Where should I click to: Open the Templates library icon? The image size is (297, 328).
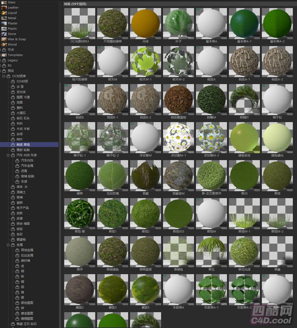coord(4,55)
